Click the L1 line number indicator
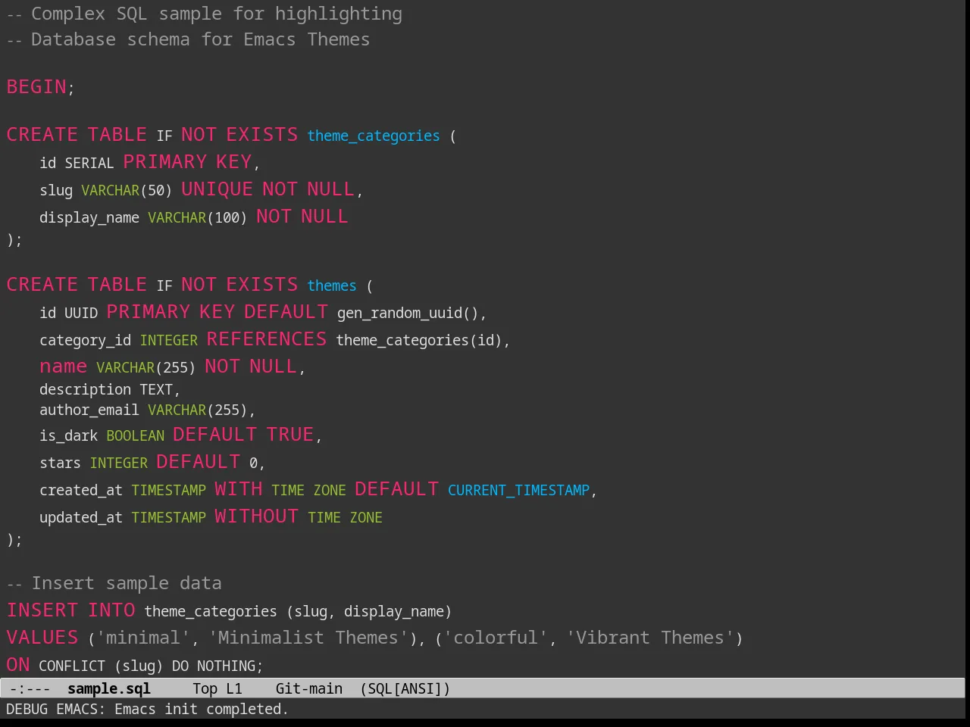970x727 pixels. [234, 688]
